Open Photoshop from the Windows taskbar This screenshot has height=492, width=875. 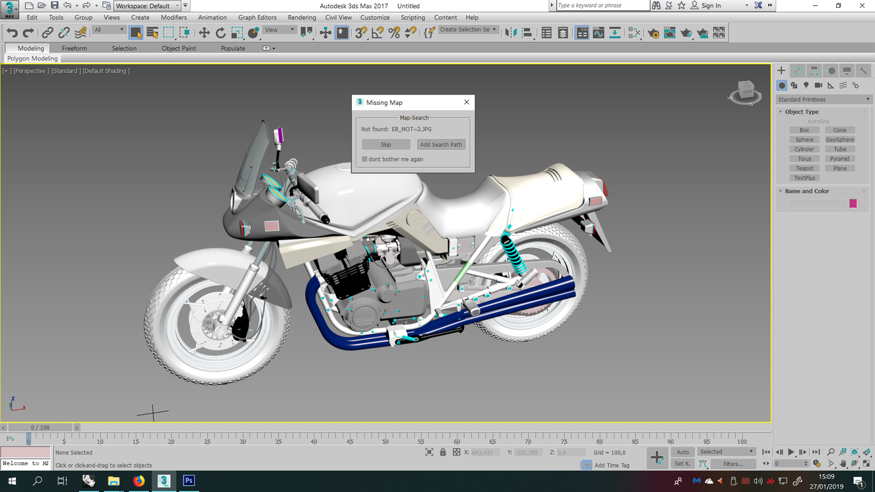189,481
